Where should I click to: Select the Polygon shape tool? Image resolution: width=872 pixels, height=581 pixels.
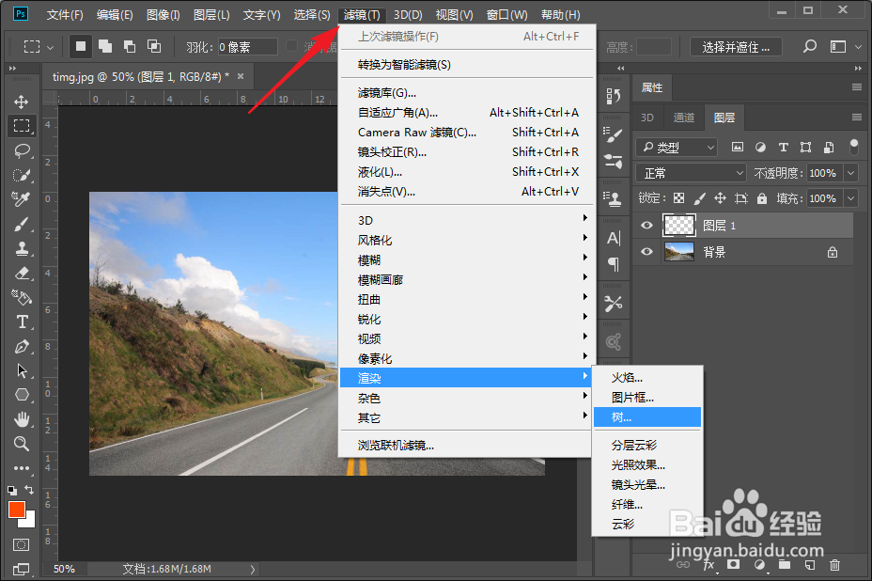(x=22, y=395)
